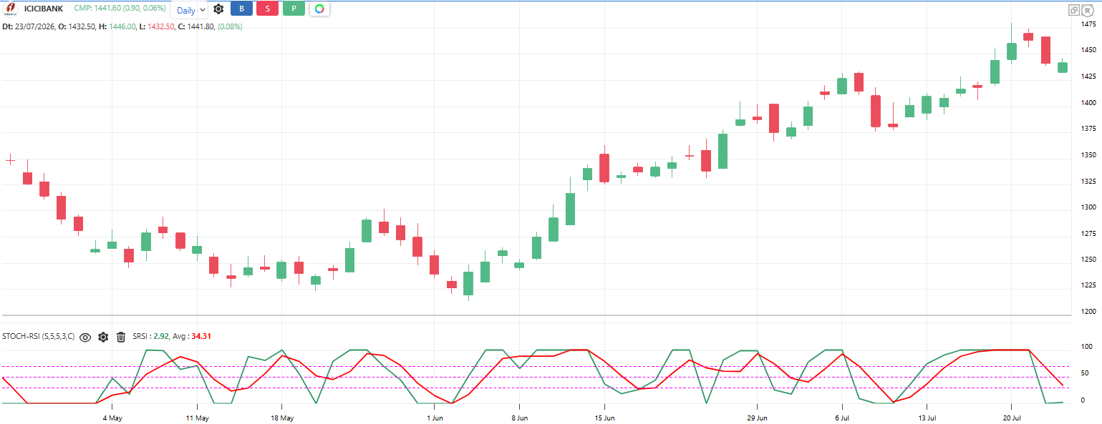Click the ICICIBANK symbol name
1102x424 pixels.
[43, 9]
